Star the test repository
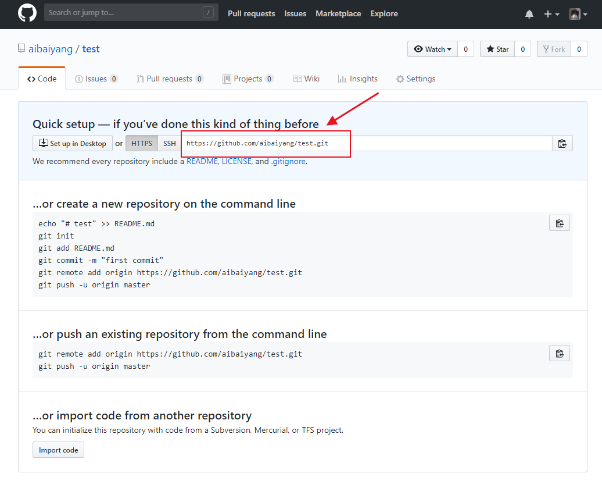 pyautogui.click(x=497, y=49)
